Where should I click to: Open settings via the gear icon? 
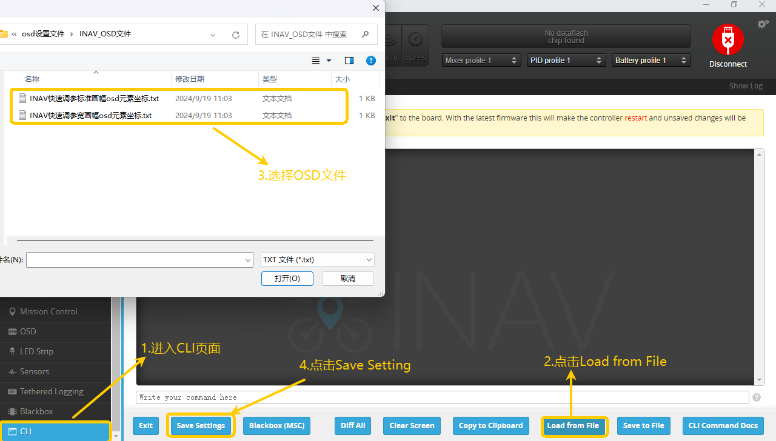[x=763, y=24]
